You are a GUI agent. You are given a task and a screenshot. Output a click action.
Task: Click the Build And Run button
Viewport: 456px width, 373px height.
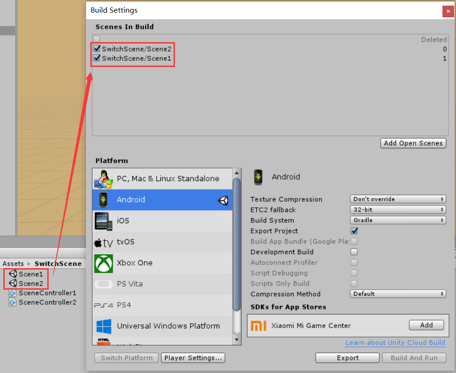pos(414,358)
